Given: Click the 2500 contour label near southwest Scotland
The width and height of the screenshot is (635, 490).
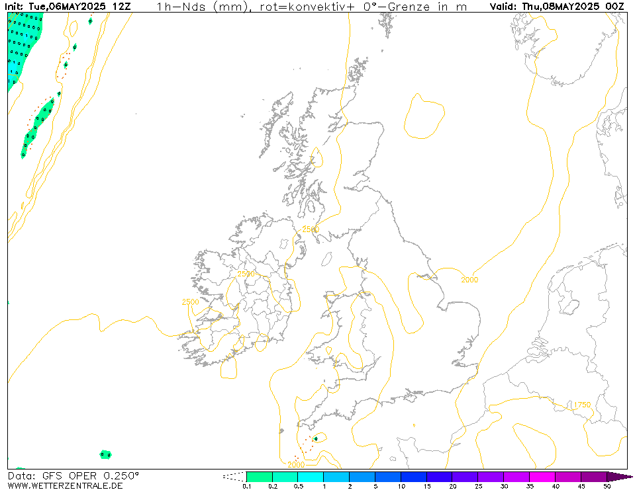Looking at the screenshot, I should 311,229.
